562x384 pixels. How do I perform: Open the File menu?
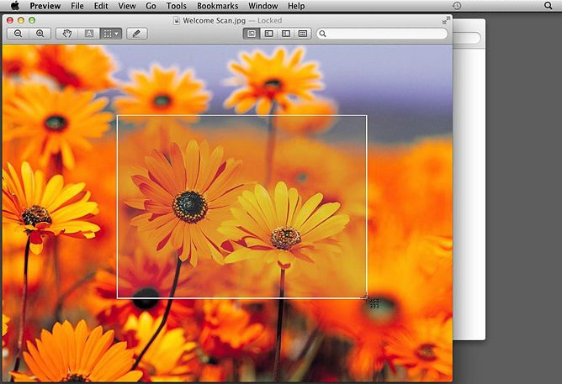click(77, 6)
